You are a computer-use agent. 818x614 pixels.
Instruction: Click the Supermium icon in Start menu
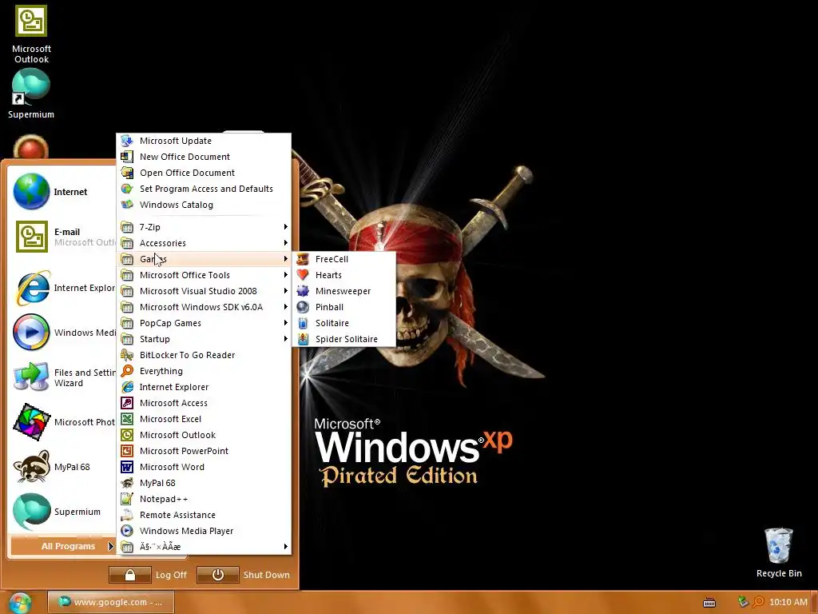click(31, 511)
